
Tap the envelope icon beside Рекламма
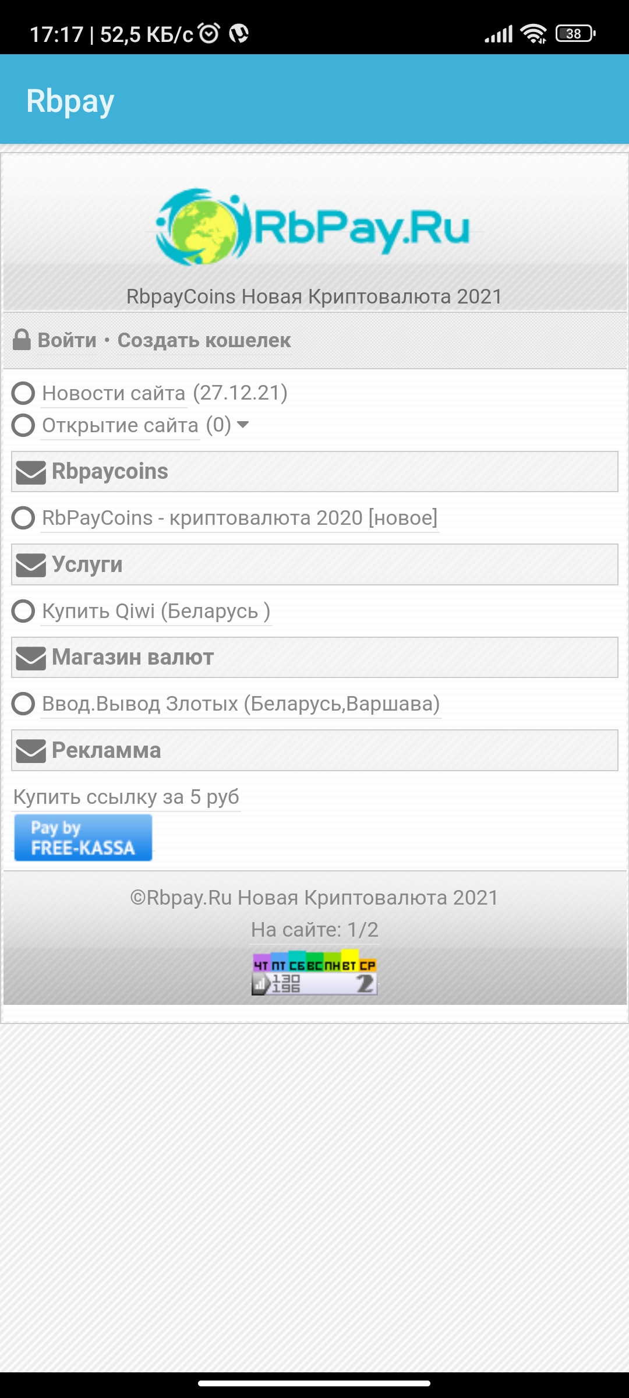point(30,751)
